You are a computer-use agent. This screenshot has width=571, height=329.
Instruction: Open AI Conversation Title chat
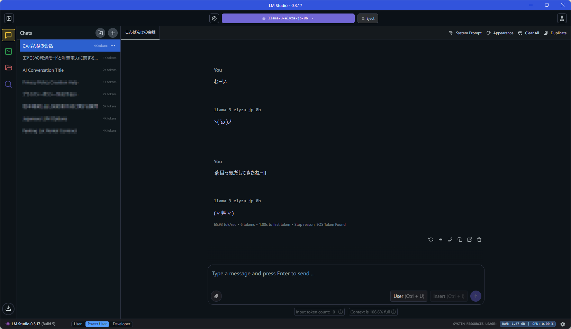(43, 70)
